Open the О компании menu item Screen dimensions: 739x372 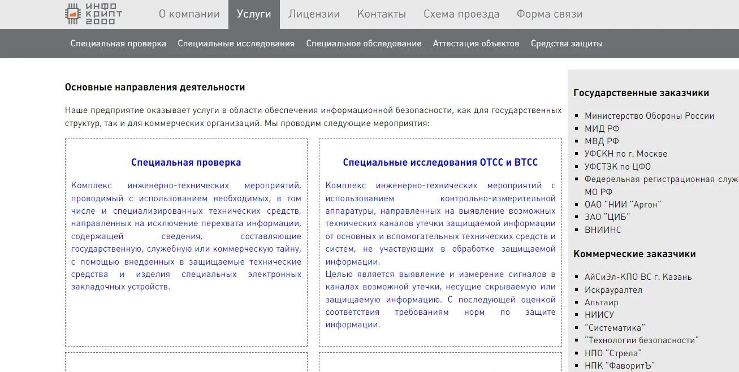189,14
